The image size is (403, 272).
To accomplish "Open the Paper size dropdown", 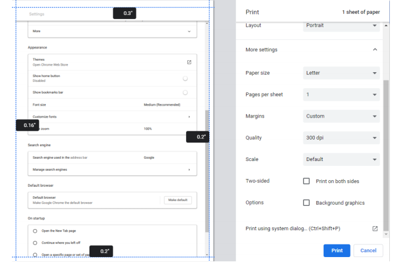I will (341, 73).
